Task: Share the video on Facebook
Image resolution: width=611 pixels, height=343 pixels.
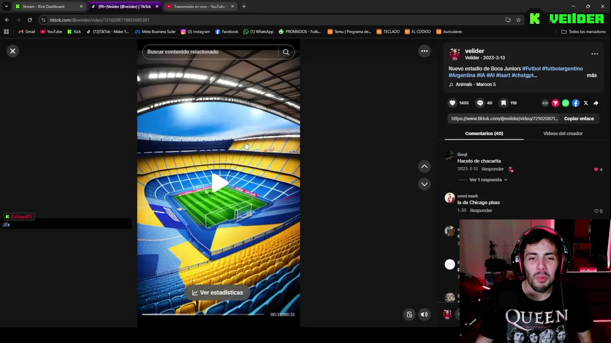Action: coord(576,103)
